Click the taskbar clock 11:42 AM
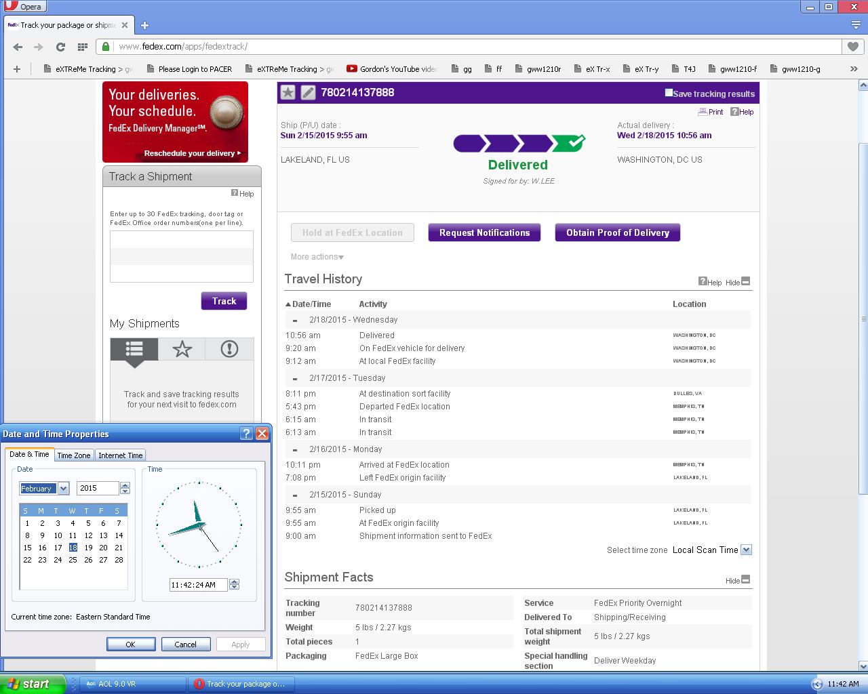The width and height of the screenshot is (868, 694). click(x=843, y=684)
